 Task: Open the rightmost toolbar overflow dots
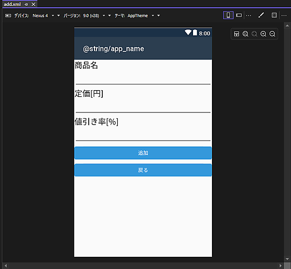[284, 16]
